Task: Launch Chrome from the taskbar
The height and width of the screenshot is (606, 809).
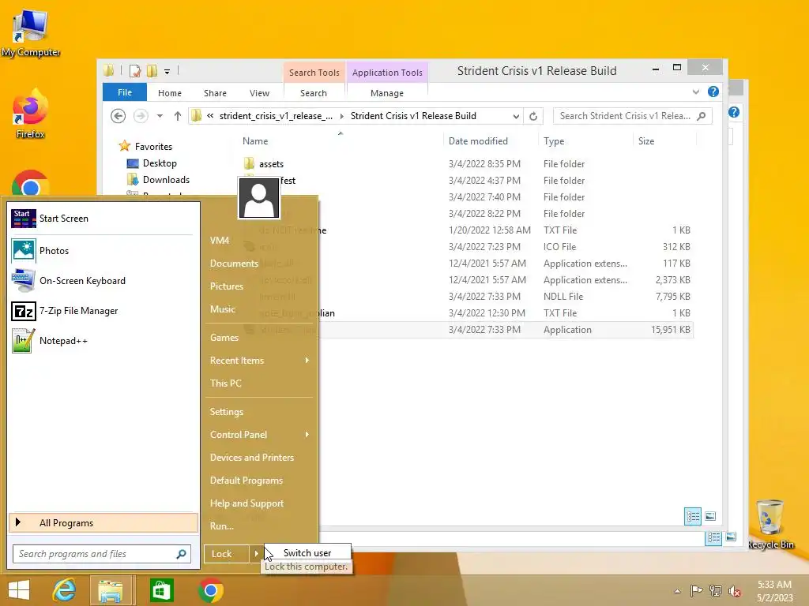Action: point(210,590)
